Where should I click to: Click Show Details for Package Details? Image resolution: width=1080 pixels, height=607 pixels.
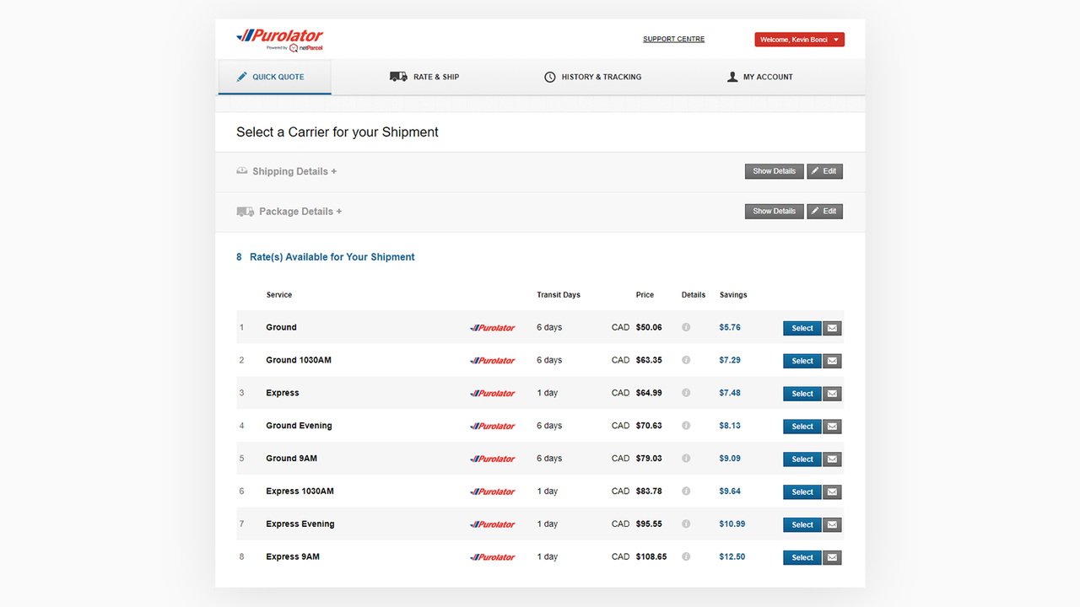[x=774, y=212]
